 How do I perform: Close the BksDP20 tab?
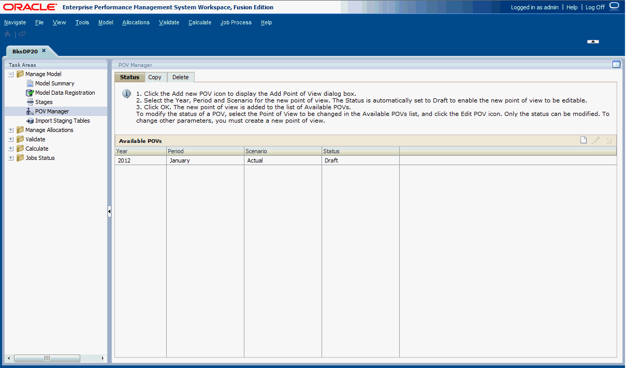(x=44, y=51)
